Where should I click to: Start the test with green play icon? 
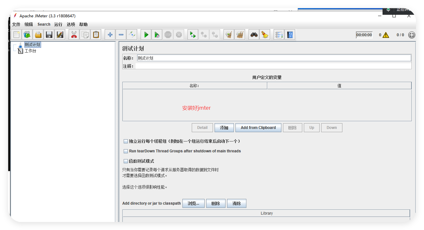[x=146, y=35]
